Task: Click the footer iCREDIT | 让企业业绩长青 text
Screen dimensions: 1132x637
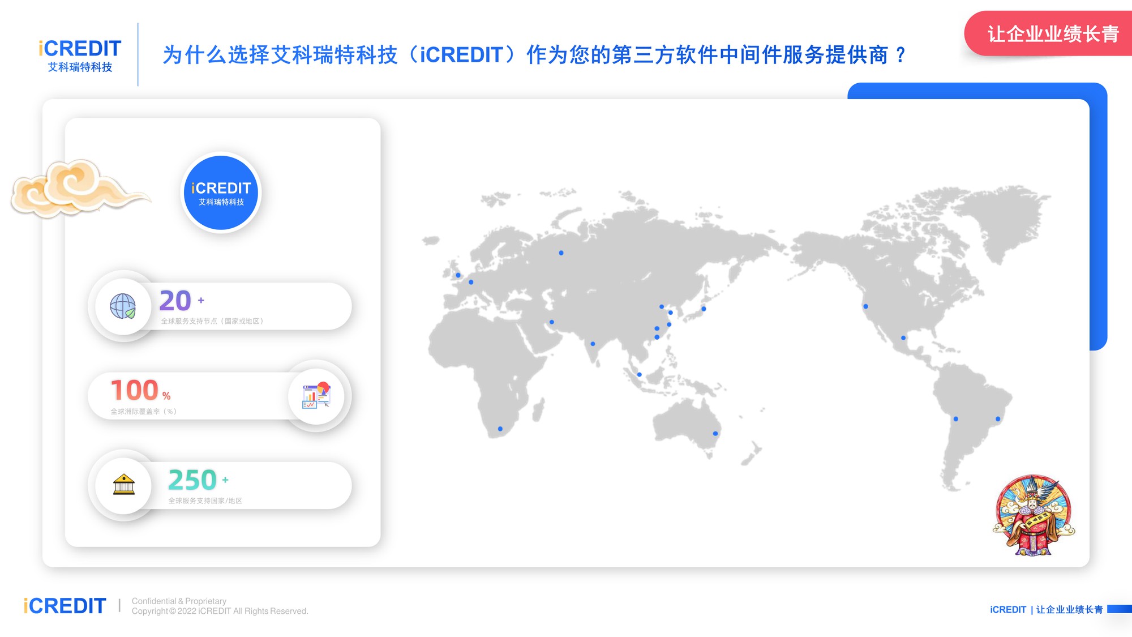Action: 1047,609
